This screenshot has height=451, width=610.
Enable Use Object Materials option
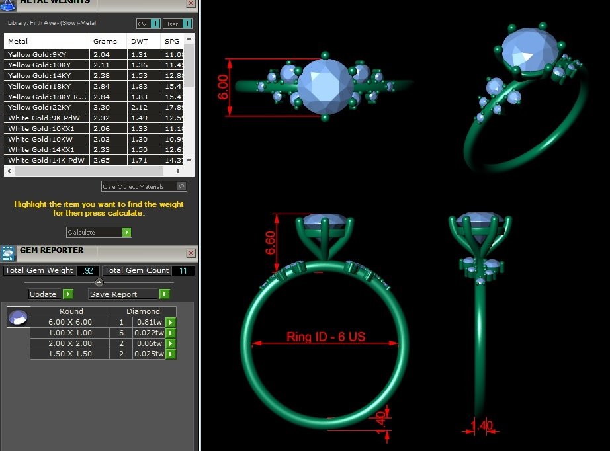pyautogui.click(x=182, y=186)
